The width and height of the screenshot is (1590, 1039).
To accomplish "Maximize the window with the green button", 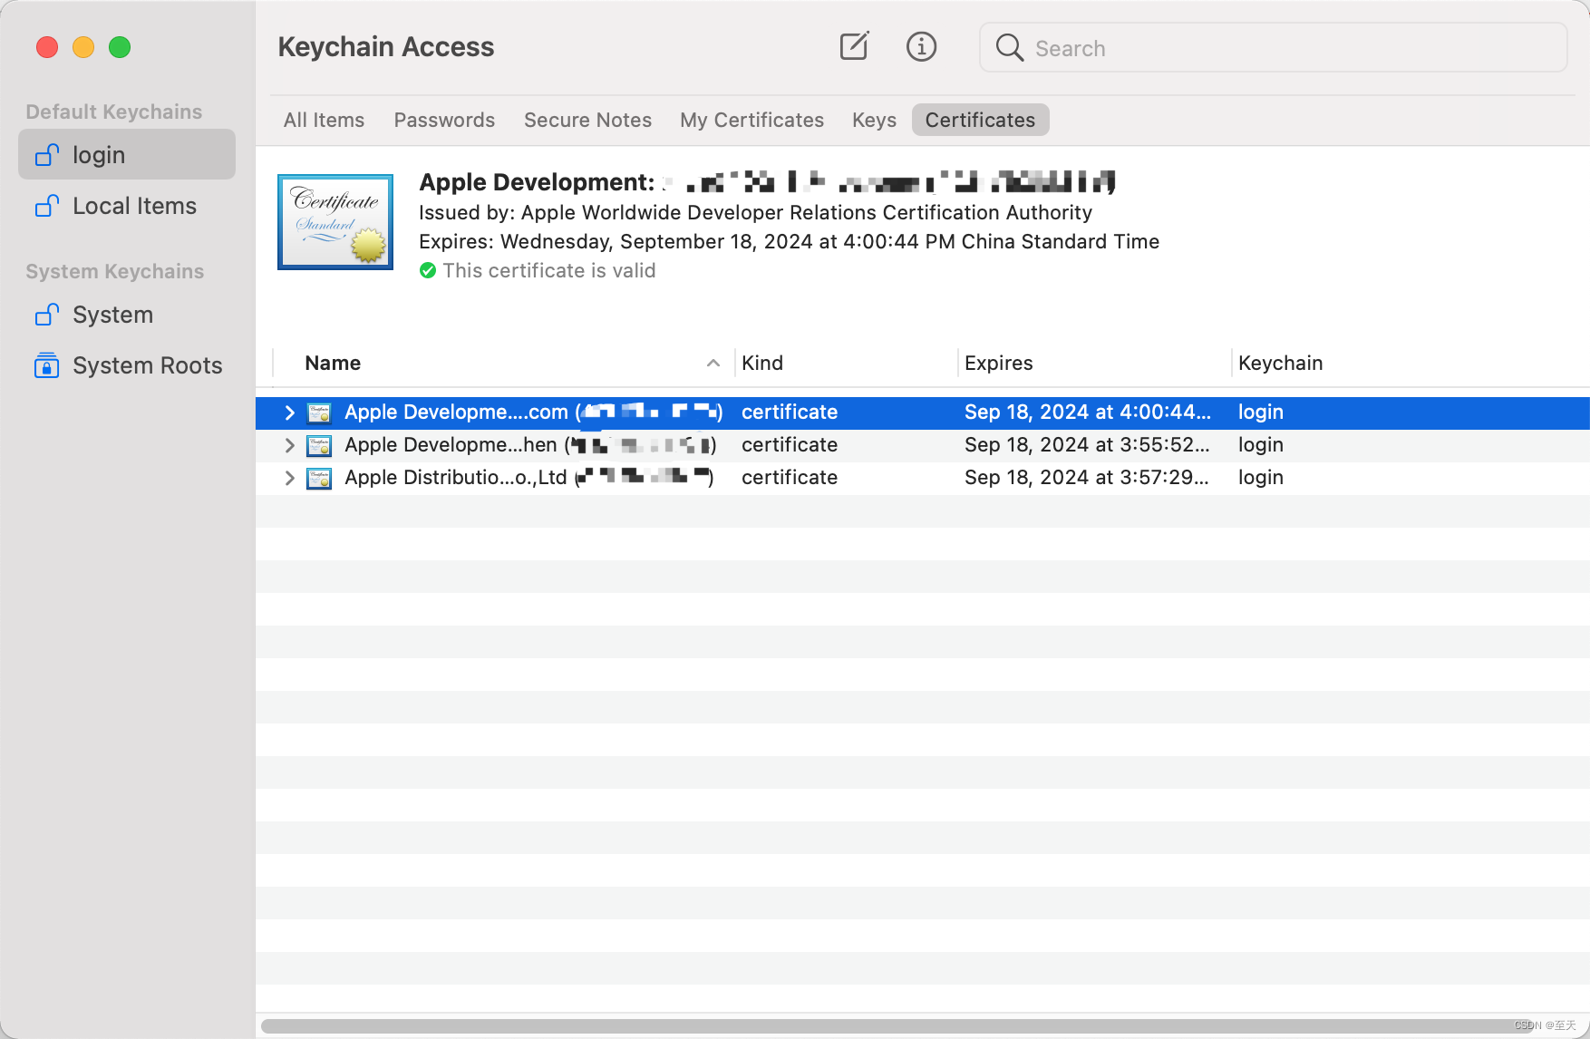I will pyautogui.click(x=120, y=47).
